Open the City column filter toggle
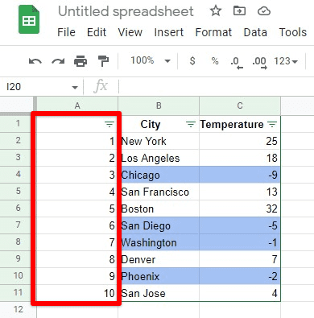Screen dimensions: 314x318 191,124
